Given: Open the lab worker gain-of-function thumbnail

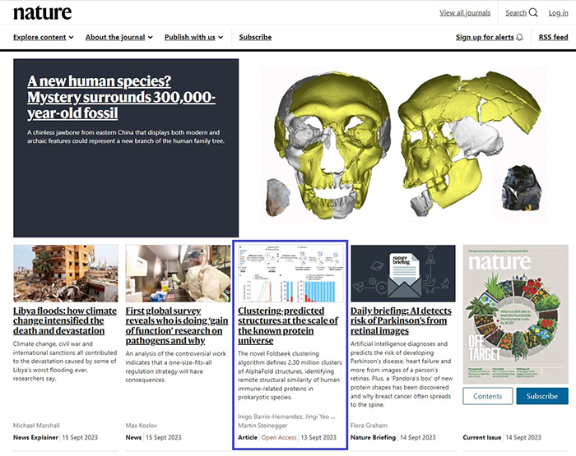Looking at the screenshot, I should tap(178, 274).
